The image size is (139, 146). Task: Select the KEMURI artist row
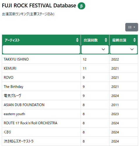tap(70, 68)
